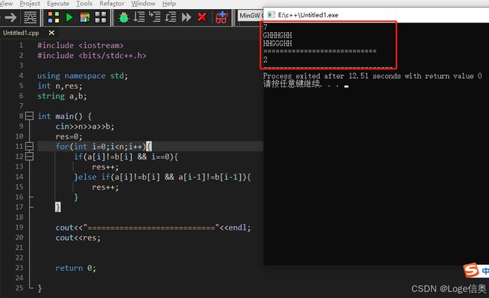Image resolution: width=489 pixels, height=298 pixels.
Task: Open the Window menu
Action: tap(143, 4)
